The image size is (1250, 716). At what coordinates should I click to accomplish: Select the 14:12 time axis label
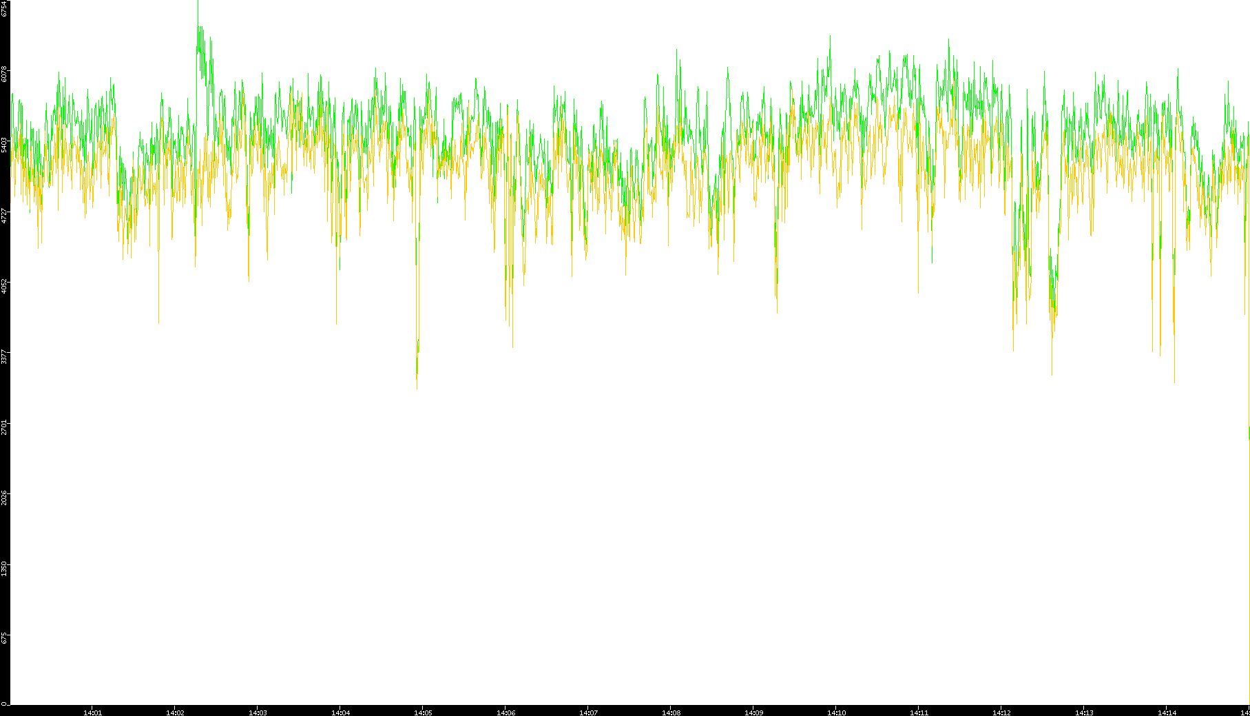[x=1001, y=712]
